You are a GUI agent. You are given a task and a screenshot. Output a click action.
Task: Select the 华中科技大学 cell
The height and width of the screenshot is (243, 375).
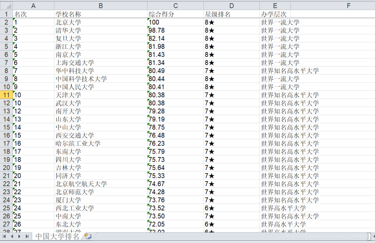[101, 71]
